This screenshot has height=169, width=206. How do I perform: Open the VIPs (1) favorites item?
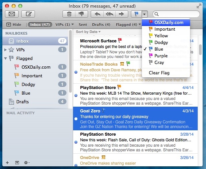point(63,25)
